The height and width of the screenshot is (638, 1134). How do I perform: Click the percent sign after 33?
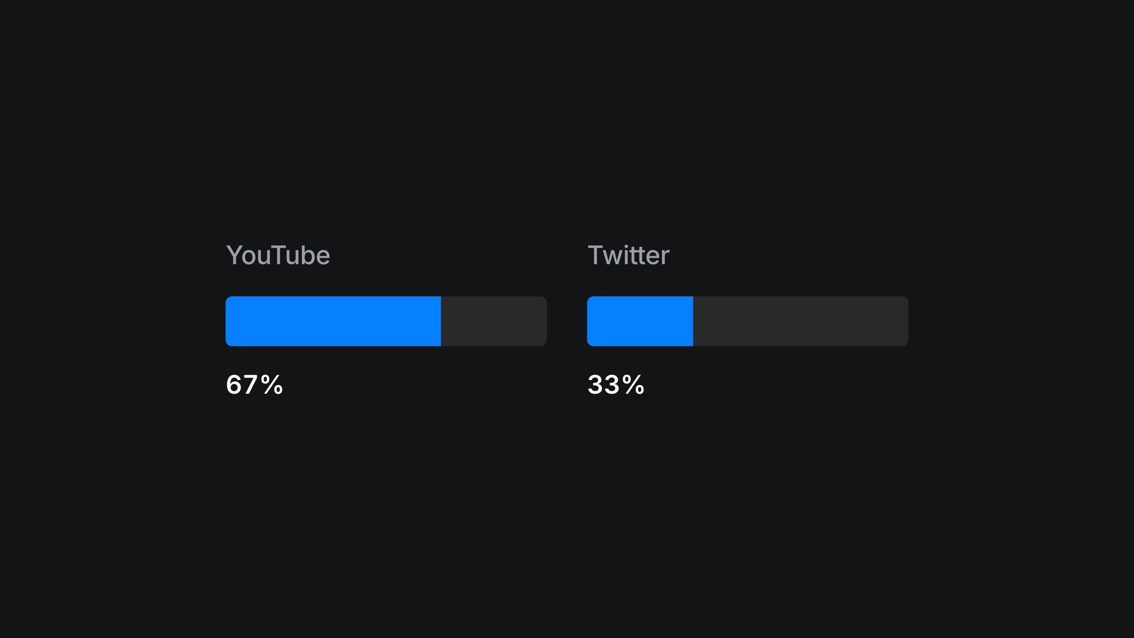click(633, 384)
